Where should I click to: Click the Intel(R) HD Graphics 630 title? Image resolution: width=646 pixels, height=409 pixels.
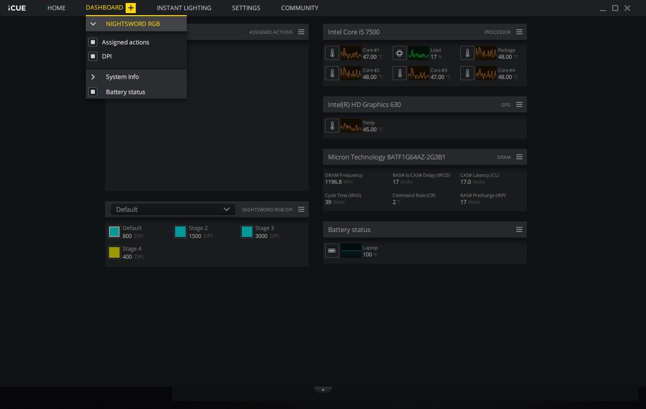pyautogui.click(x=364, y=104)
